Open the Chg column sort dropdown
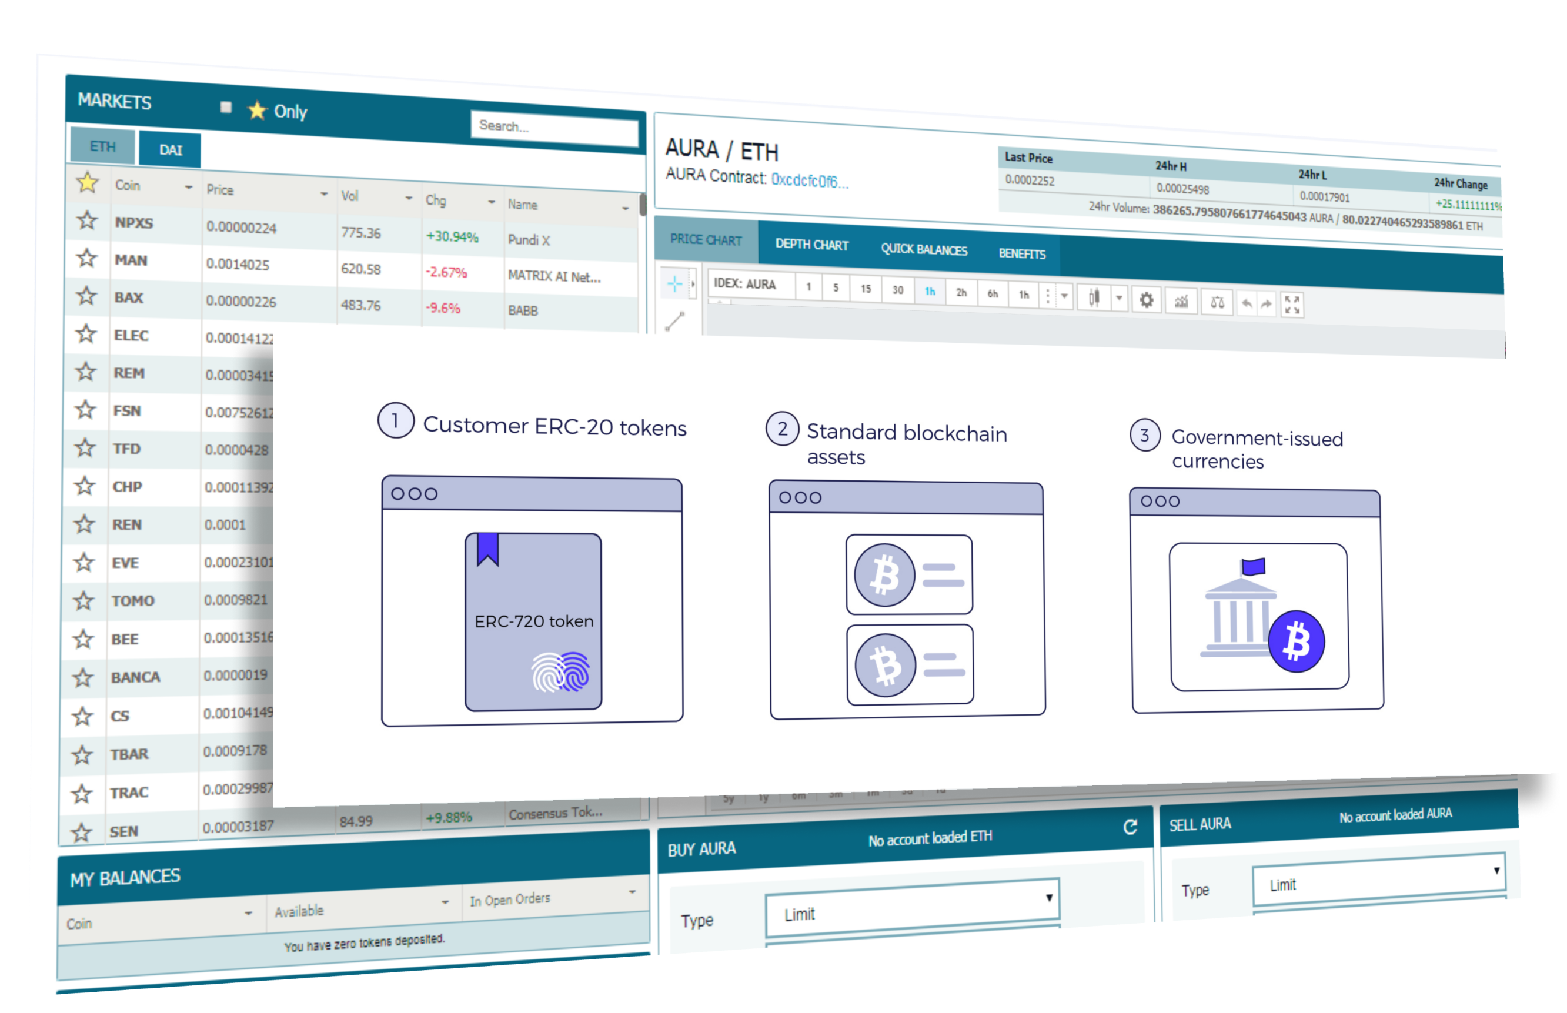The image size is (1567, 1013). coord(491,203)
